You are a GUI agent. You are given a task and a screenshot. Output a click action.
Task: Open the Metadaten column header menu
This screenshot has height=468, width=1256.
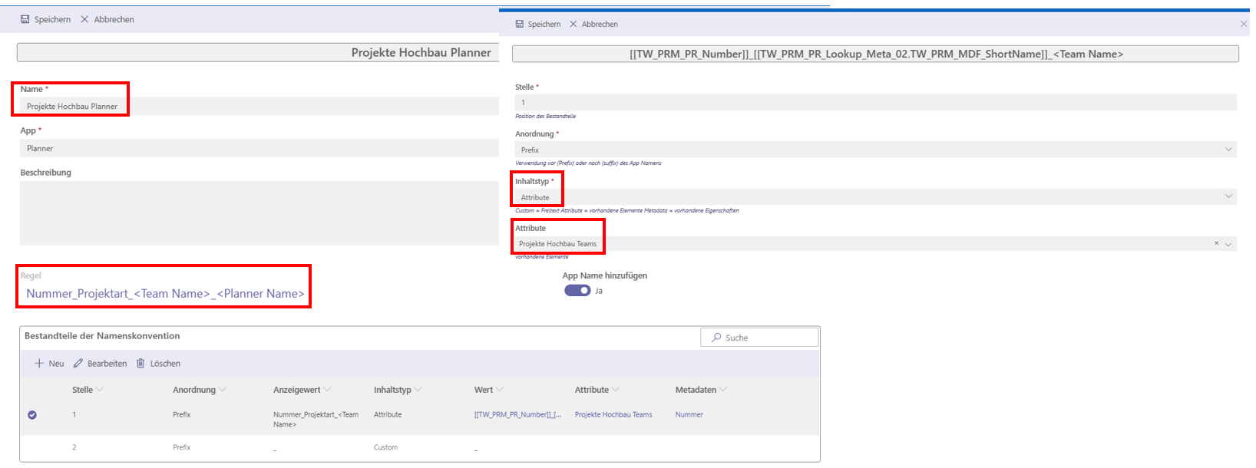pyautogui.click(x=723, y=390)
